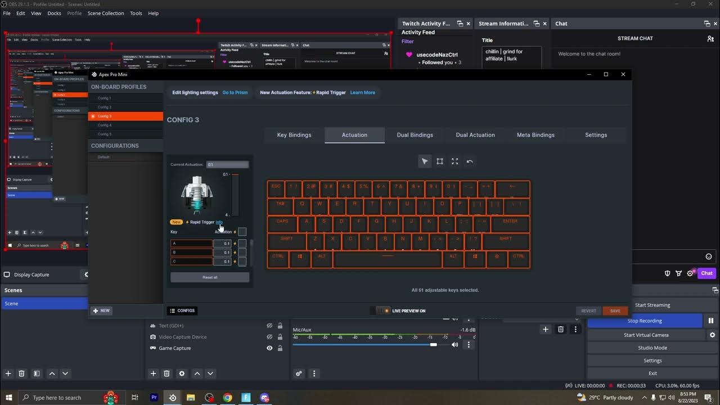Viewport: 720px width, 405px height.
Task: Lock the Game Capture source
Action: (280, 348)
